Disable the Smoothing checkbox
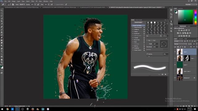198x111 pixels. [133, 48]
